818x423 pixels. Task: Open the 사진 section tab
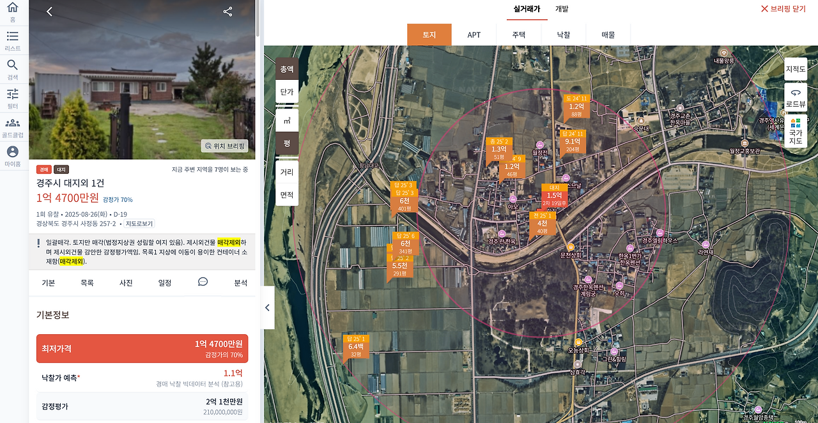(x=126, y=282)
